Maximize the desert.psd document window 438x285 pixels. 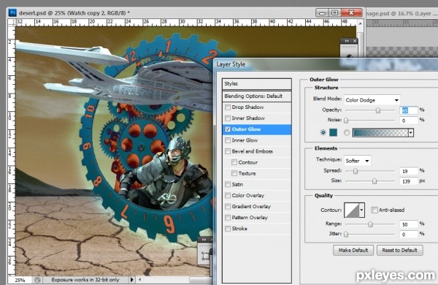pyautogui.click(x=334, y=13)
